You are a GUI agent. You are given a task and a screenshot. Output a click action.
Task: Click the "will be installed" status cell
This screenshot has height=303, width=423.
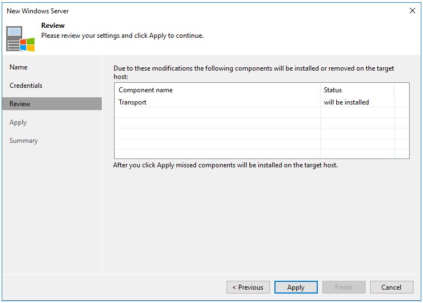click(x=346, y=102)
